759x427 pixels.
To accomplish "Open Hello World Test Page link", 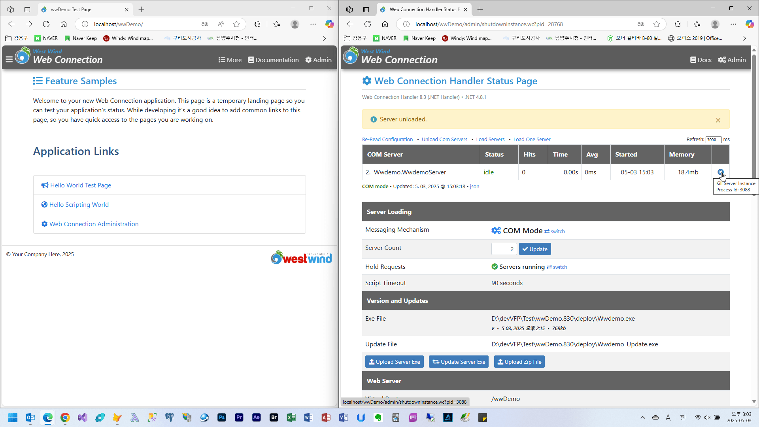I will pos(76,185).
